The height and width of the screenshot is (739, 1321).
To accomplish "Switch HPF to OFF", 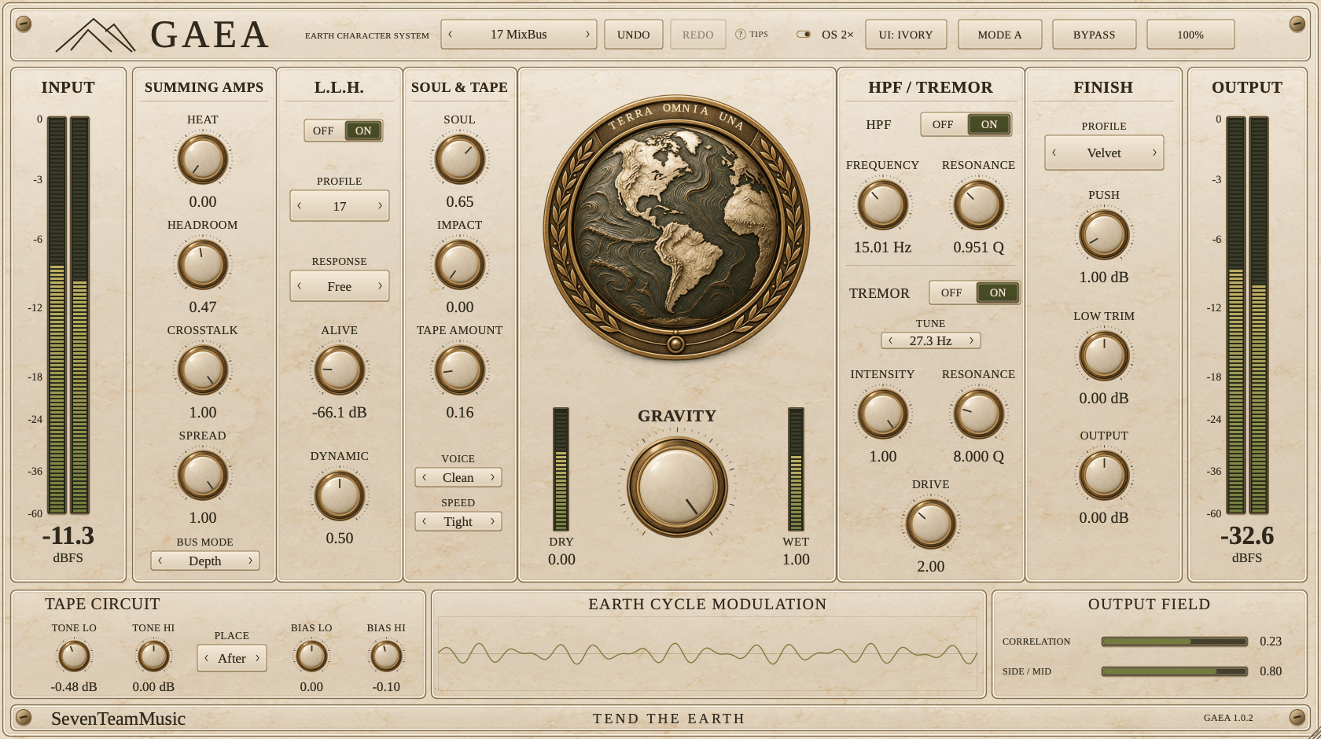I will [x=943, y=124].
